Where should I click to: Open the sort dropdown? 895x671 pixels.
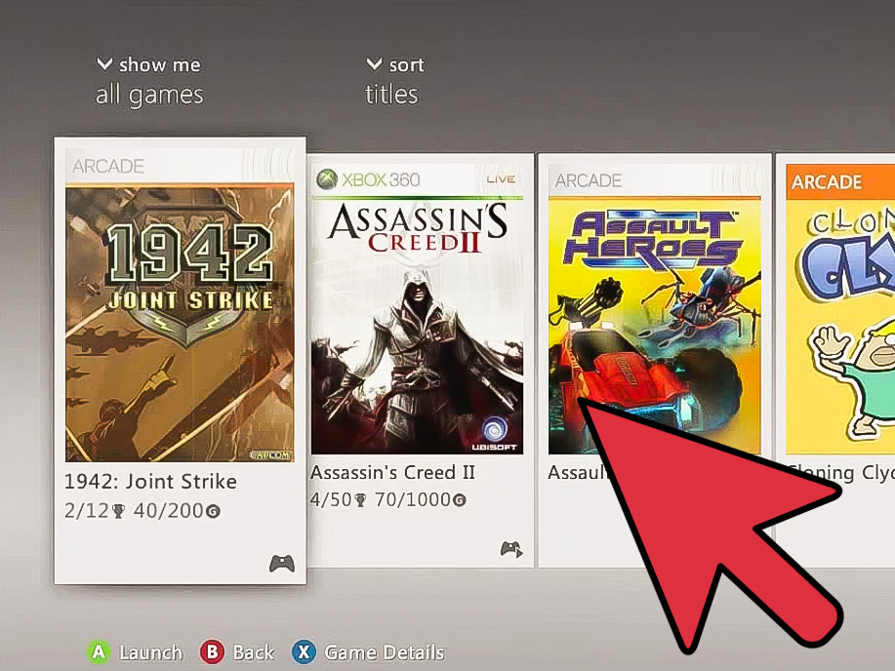[x=395, y=64]
